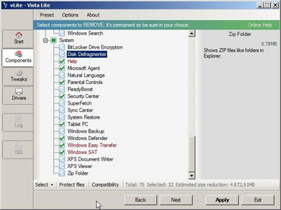
Task: Select the Windows Easy Transfer label
Action: [92, 145]
